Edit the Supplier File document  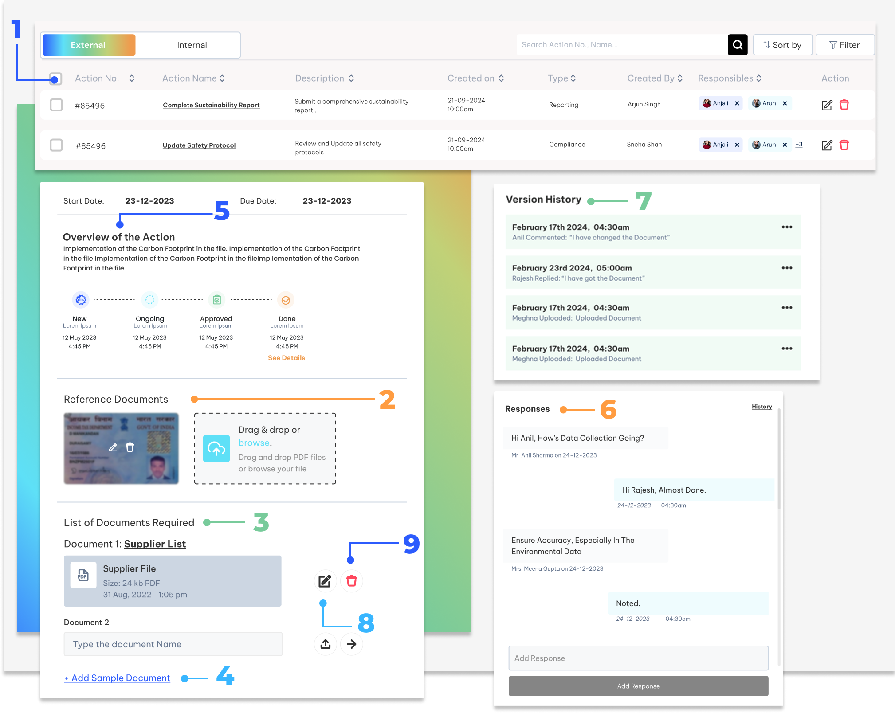coord(325,581)
